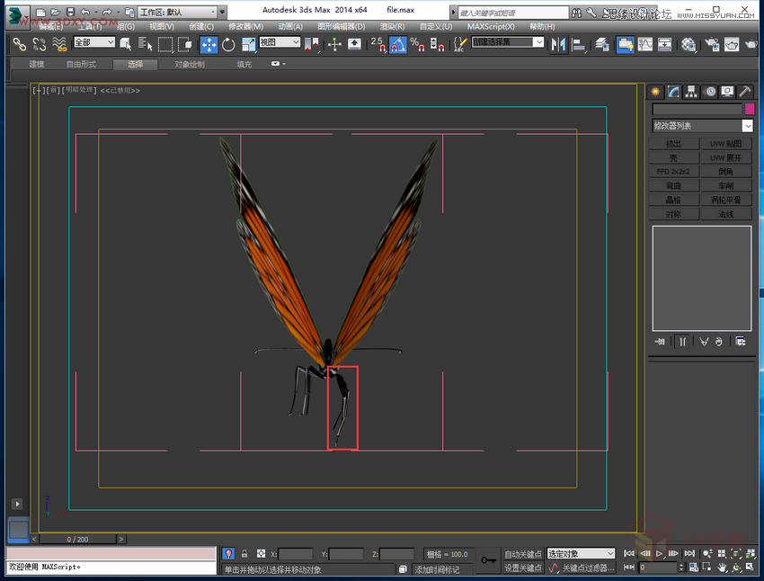This screenshot has width=764, height=581.
Task: Switch to the Hierarchy panel icon
Action: [x=691, y=92]
